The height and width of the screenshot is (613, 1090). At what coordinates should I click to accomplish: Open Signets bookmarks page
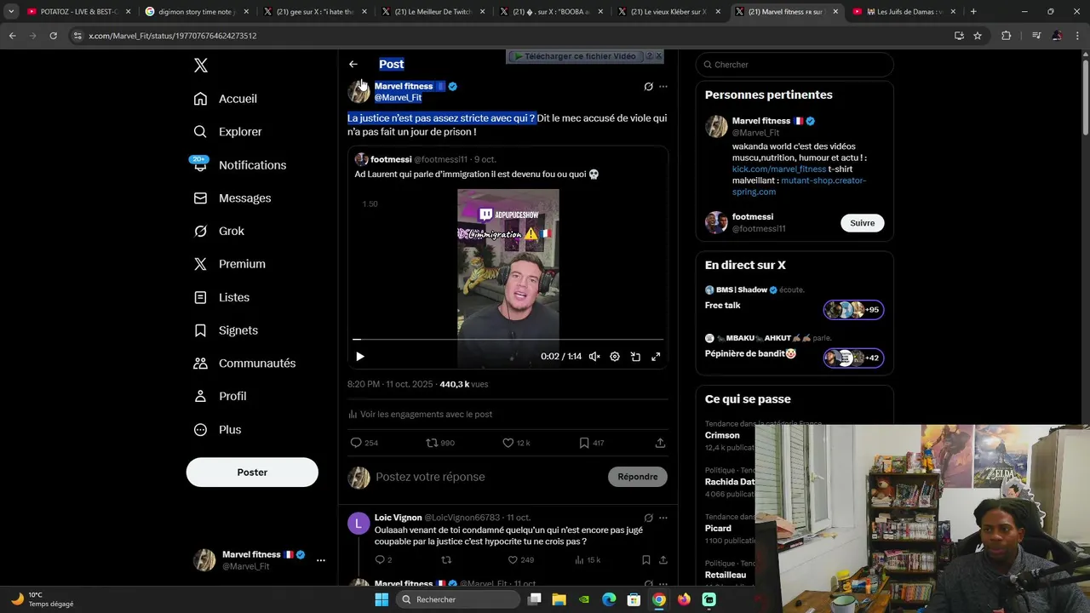pos(226,330)
